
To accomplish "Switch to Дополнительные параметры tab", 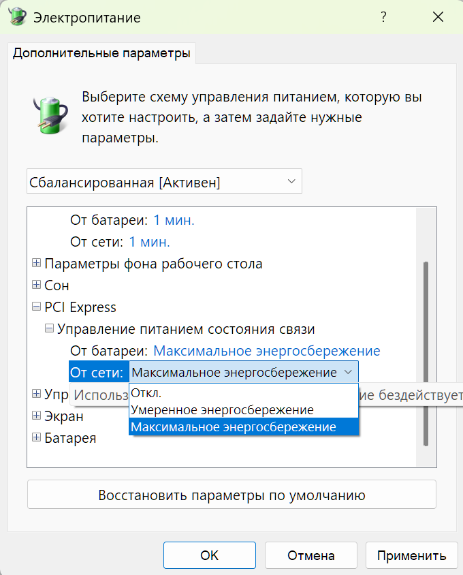I will [x=101, y=53].
